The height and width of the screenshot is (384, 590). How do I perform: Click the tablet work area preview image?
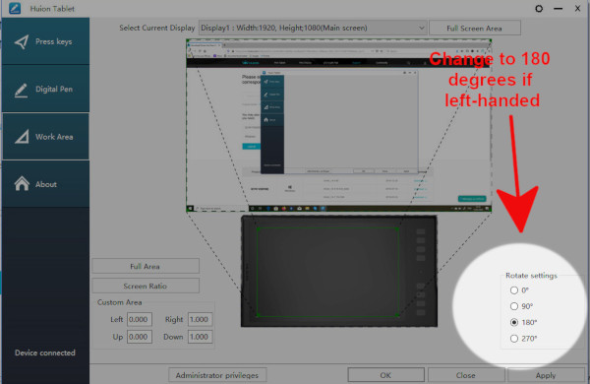pos(338,271)
